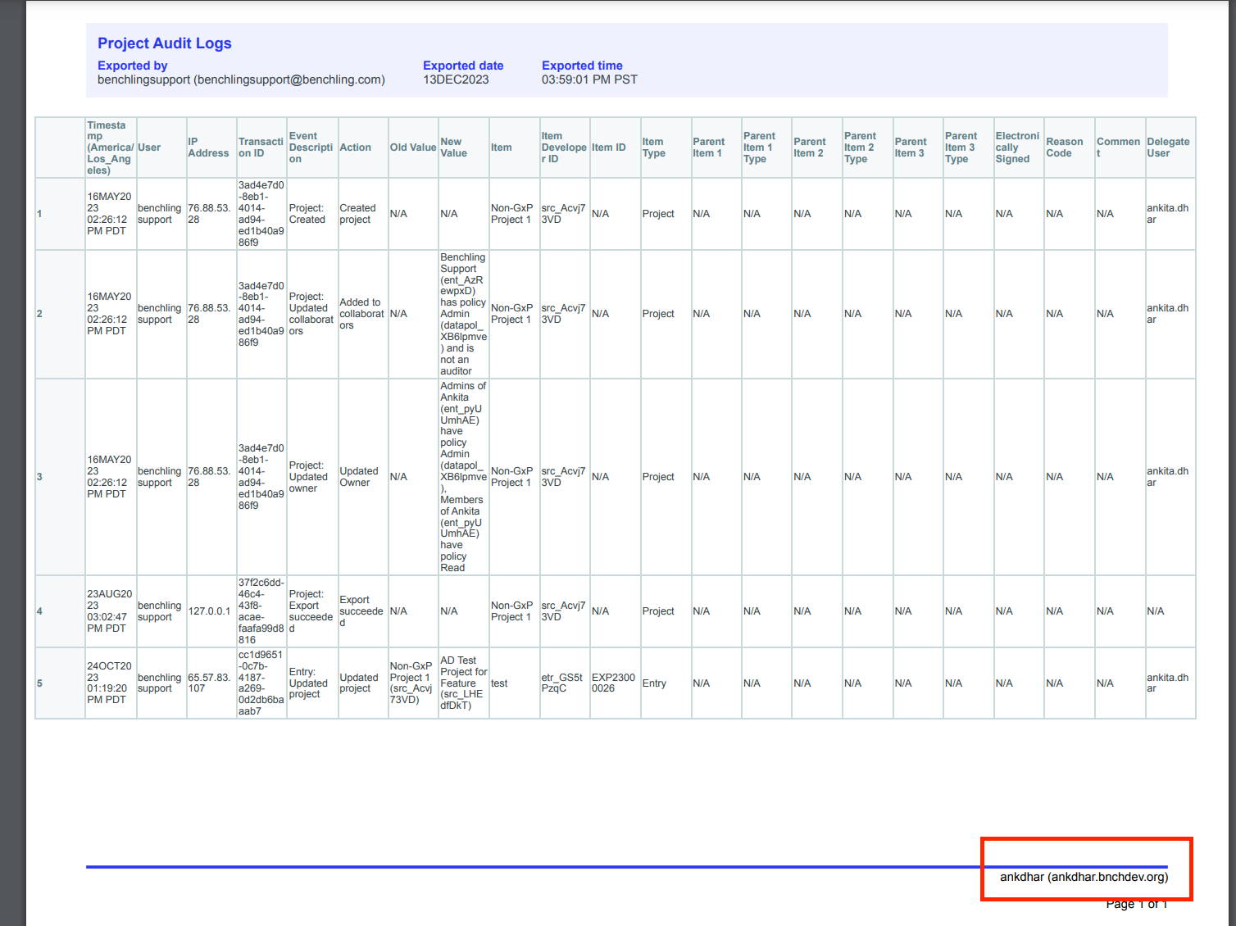Select the 'Updated project' action cell in row 5
Screen dimensions: 1236x926
point(363,683)
